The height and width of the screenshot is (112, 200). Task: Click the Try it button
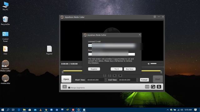(x=117, y=69)
